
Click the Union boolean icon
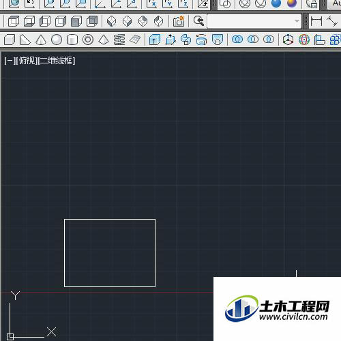coord(237,40)
